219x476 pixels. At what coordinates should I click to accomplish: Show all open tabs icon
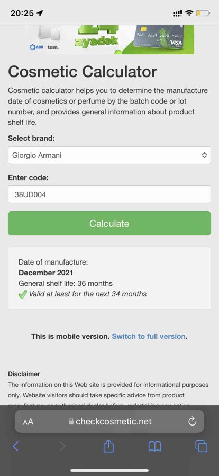pos(202,446)
